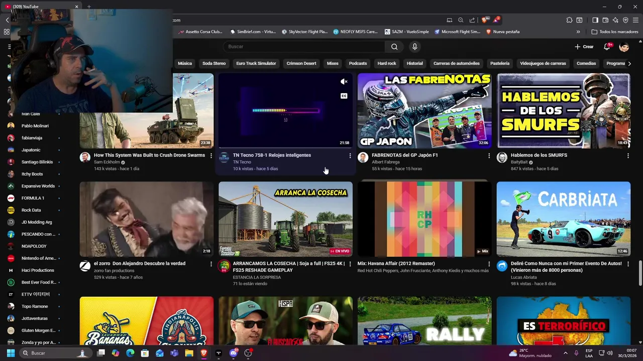The height and width of the screenshot is (361, 643).
Task: Open Brave VPN shield icon
Action: [625, 20]
